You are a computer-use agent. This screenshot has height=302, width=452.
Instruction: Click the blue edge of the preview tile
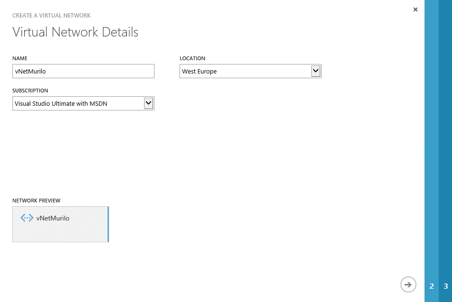coord(108,224)
